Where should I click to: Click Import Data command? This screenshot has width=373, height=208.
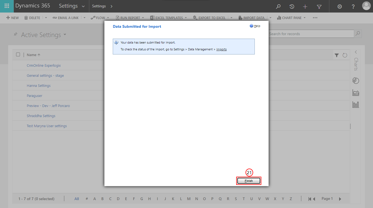pos(251,18)
